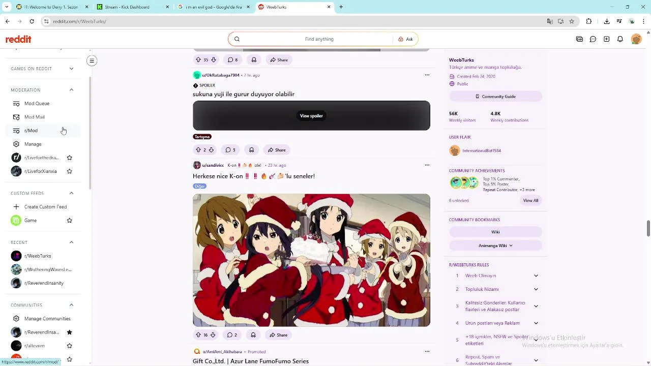The image size is (651, 366).
Task: Upvote the top post with 35 votes
Action: tap(198, 60)
